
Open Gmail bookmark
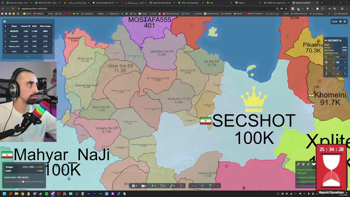pos(153,13)
